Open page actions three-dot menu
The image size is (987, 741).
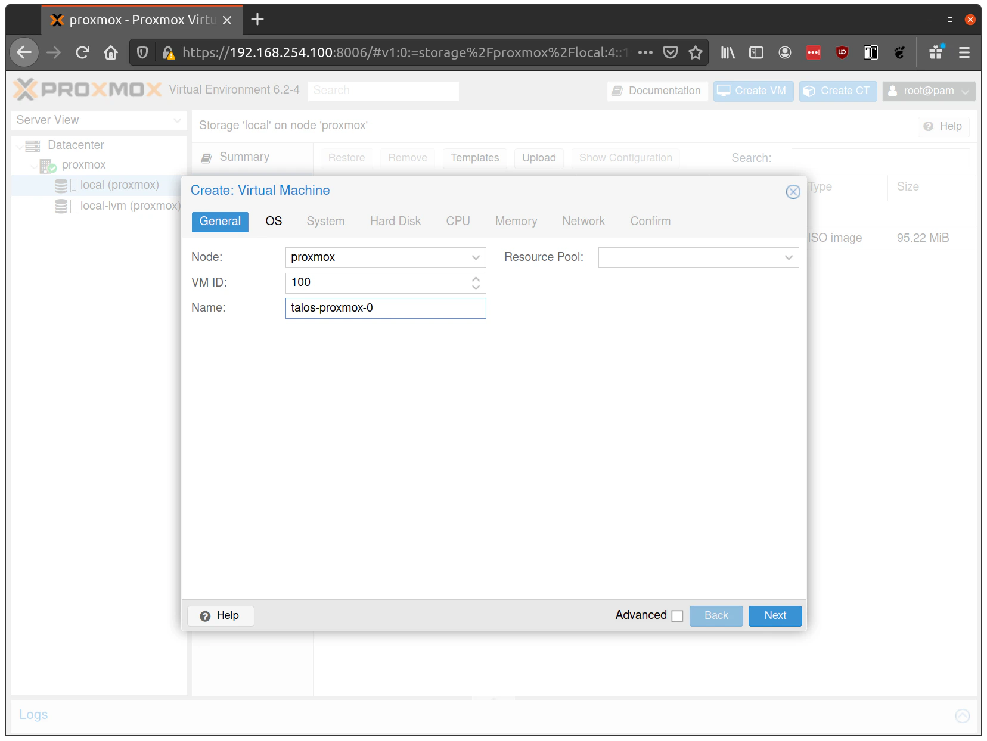(645, 52)
